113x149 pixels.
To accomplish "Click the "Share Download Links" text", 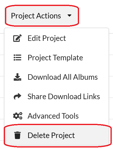I will (64, 96).
